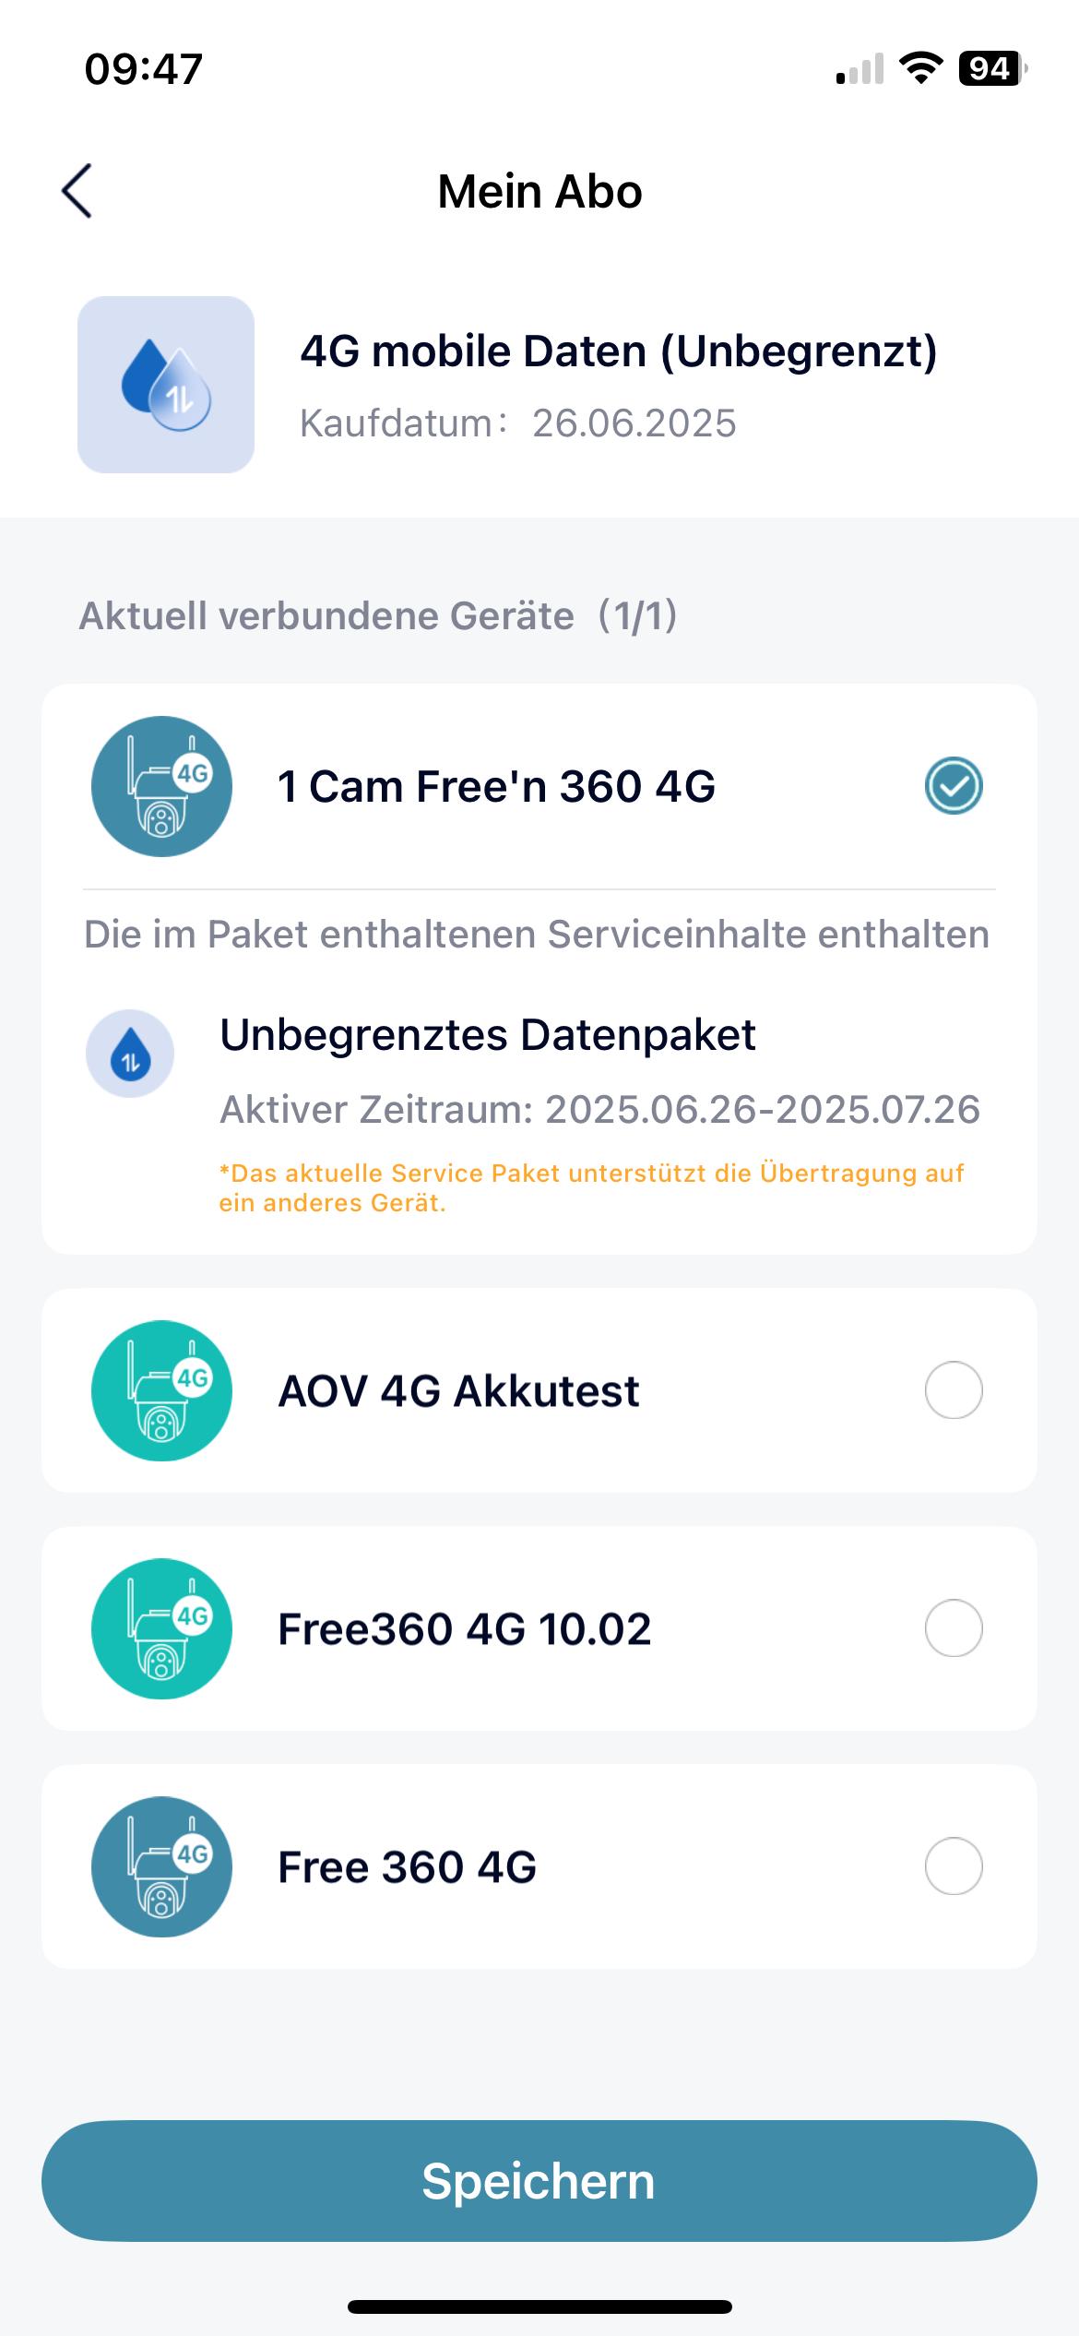1079x2336 pixels.
Task: Tap the Free 360 4G camera icon
Action: (x=161, y=1866)
